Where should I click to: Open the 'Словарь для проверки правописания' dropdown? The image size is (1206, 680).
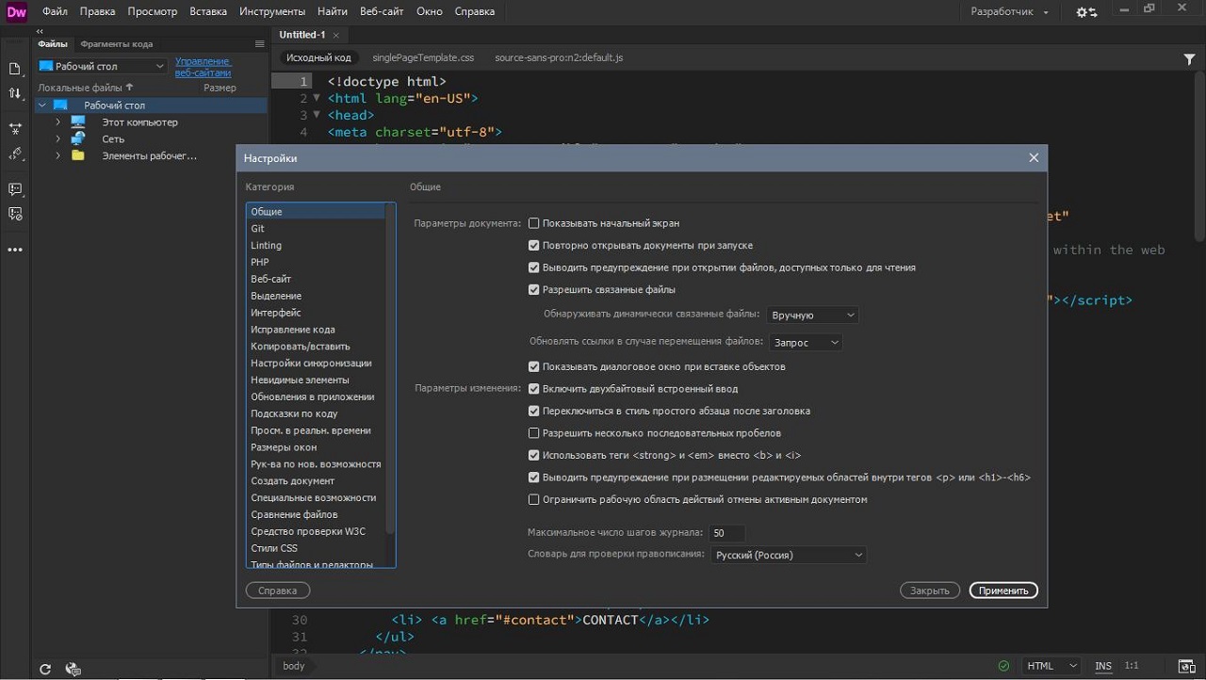[788, 556]
